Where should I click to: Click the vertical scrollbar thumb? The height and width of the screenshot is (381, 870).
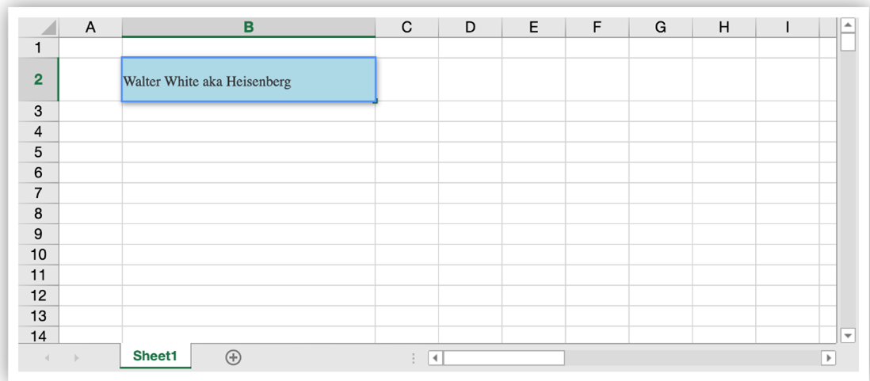point(848,42)
